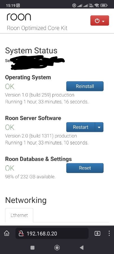Tap the battery indicator in status bar
This screenshot has height=254, width=114.
[104, 6]
